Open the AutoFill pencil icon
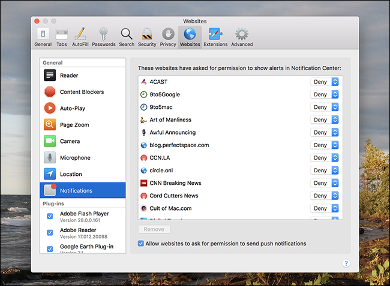Screen dimensions: 390x286 click(x=80, y=34)
